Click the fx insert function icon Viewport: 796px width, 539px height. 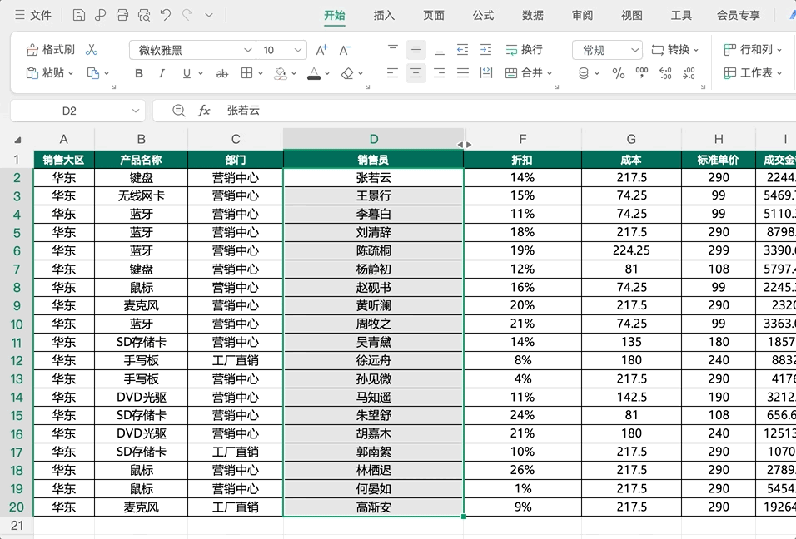coord(203,111)
